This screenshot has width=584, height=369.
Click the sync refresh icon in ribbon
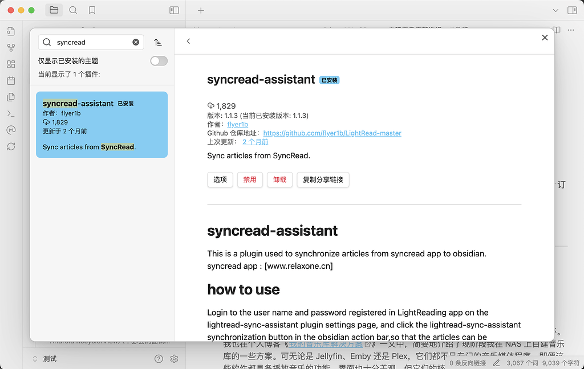pyautogui.click(x=11, y=146)
